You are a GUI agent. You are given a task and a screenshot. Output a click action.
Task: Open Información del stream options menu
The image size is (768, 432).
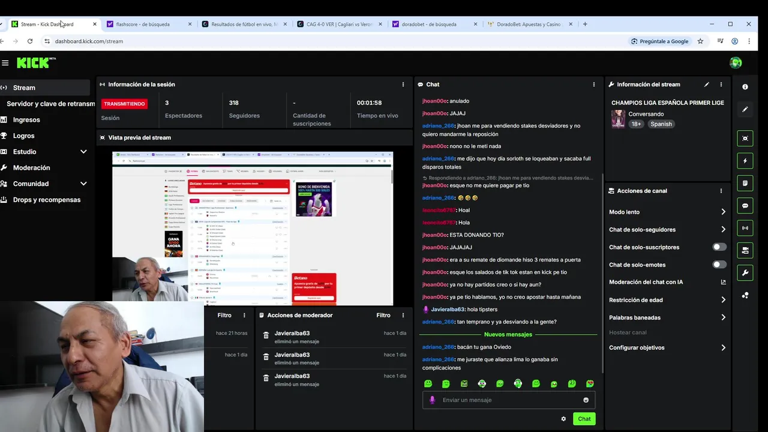(x=721, y=85)
